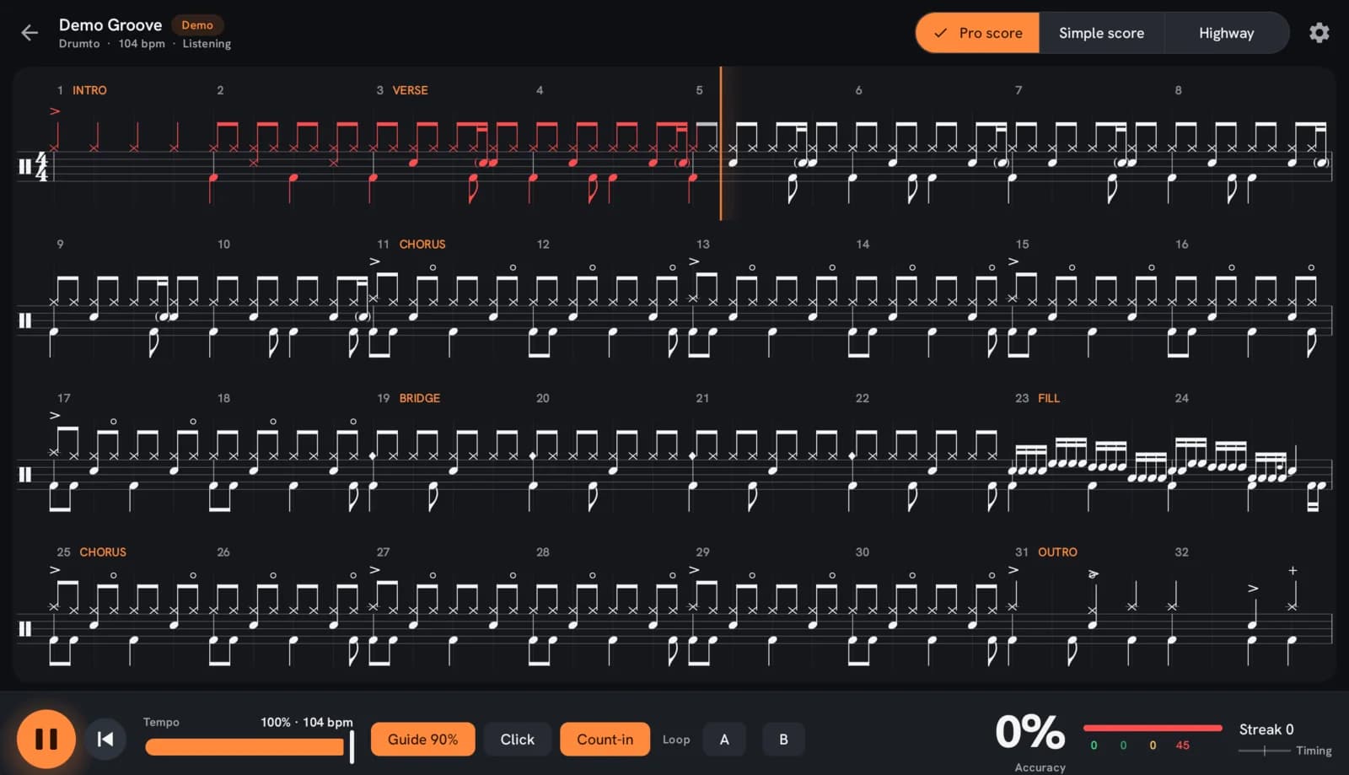Image resolution: width=1349 pixels, height=775 pixels.
Task: Jump to the CHORUS marker at bar 25
Action: point(103,552)
